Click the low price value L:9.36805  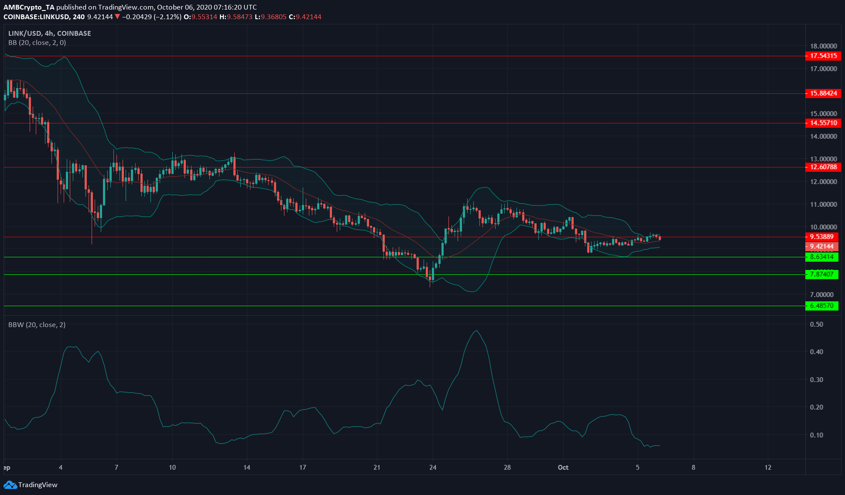(271, 17)
